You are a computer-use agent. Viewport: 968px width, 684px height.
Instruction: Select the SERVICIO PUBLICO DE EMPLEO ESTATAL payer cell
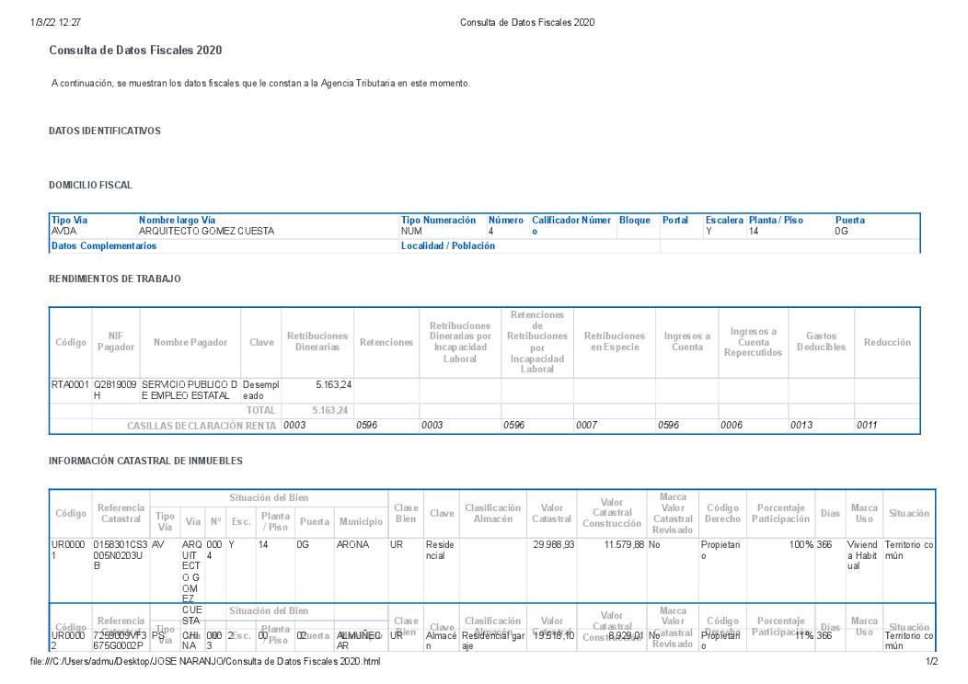click(189, 390)
